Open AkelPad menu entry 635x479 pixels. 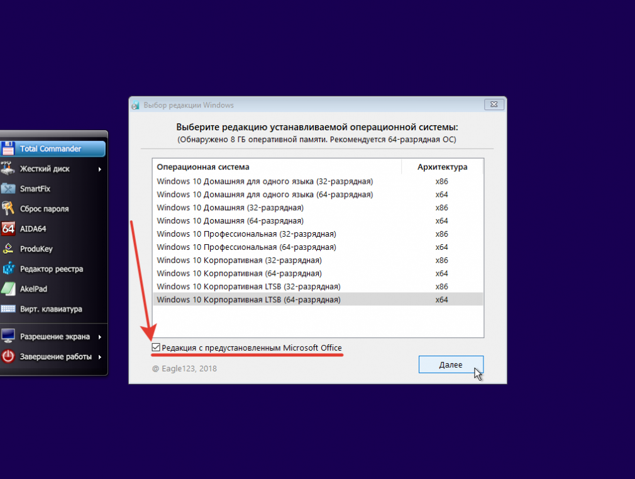coord(53,289)
